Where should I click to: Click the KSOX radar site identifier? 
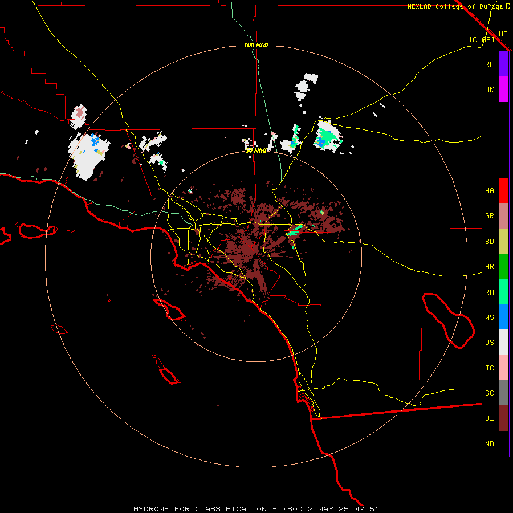(294, 509)
